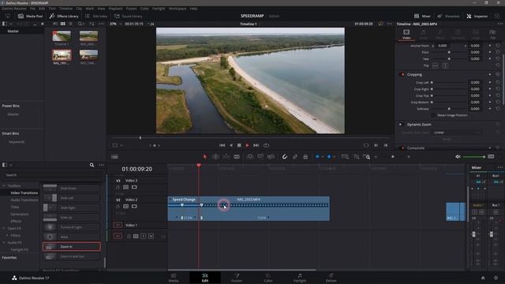The width and height of the screenshot is (505, 284).
Task: Stop playback in the viewer
Action: click(239, 145)
